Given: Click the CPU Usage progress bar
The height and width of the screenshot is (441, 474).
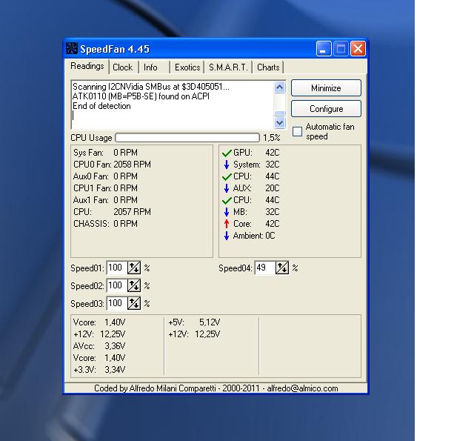Looking at the screenshot, I should (187, 138).
